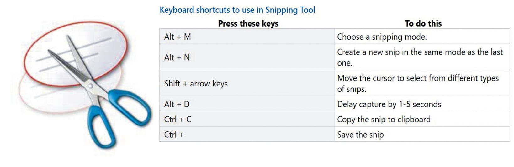The image size is (514, 167).
Task: Click the 'Press these keys' column header
Action: pos(248,23)
